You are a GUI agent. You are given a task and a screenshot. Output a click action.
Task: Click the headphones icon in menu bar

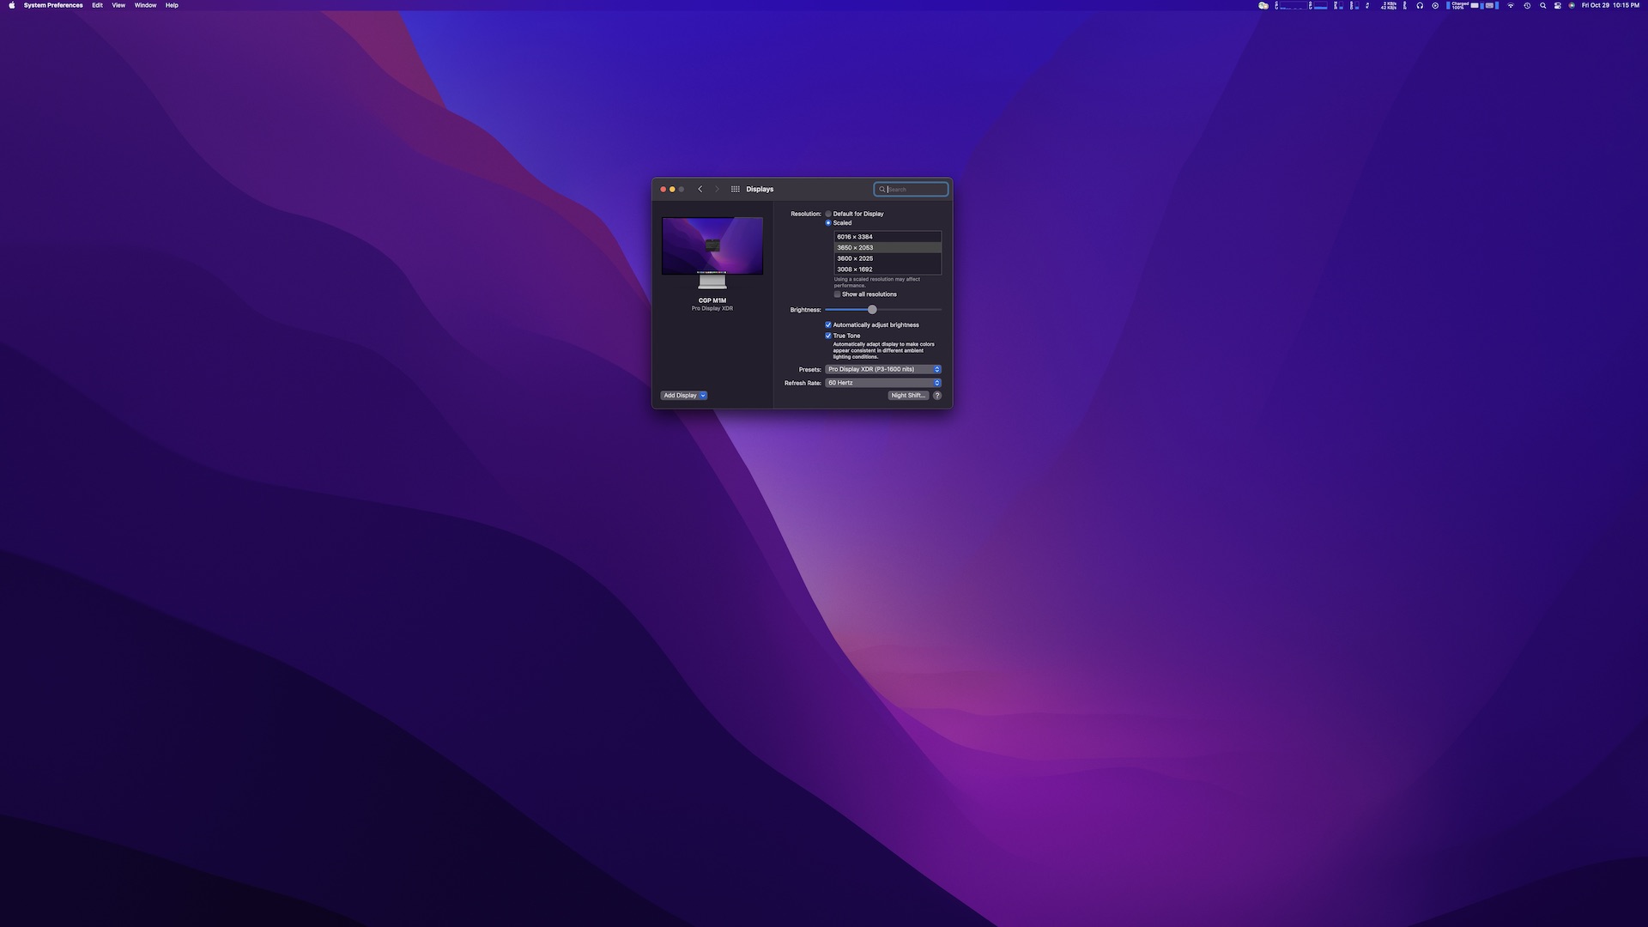click(x=1420, y=5)
